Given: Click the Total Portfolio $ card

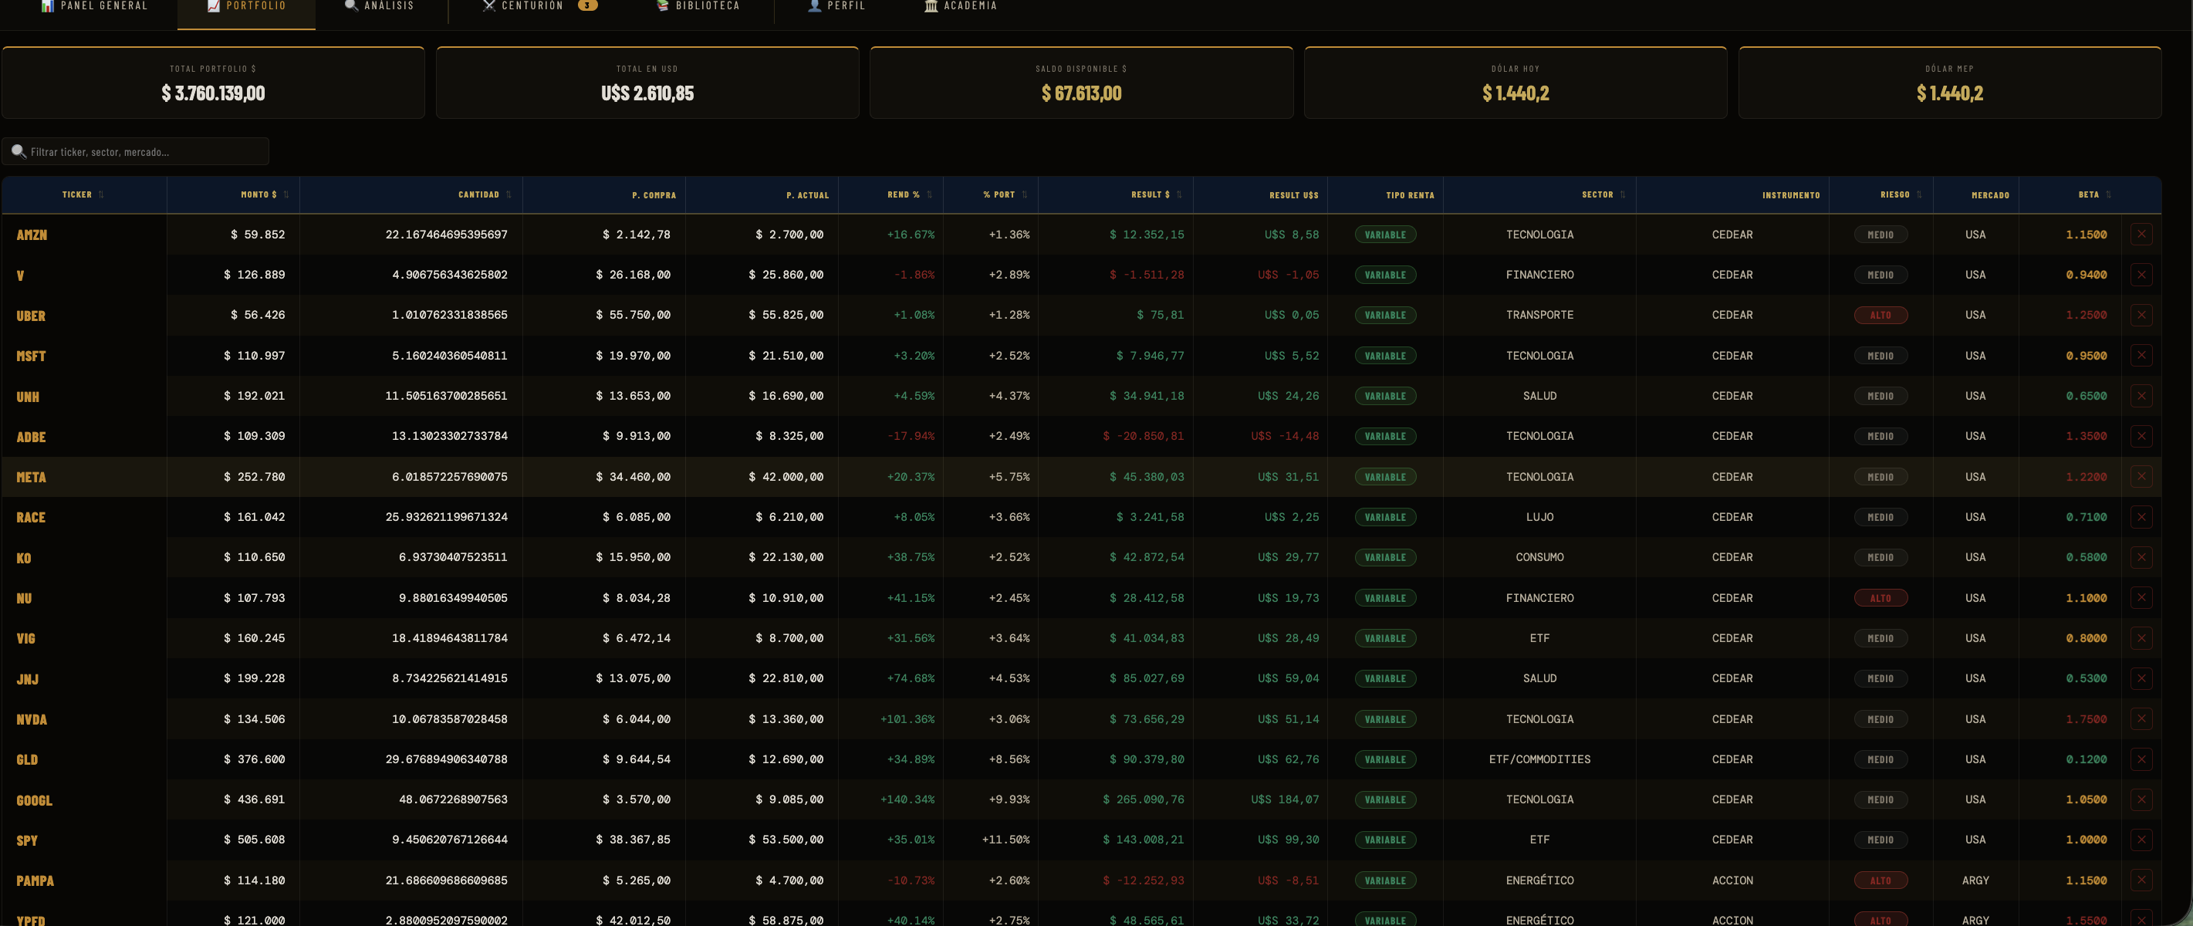Looking at the screenshot, I should pyautogui.click(x=213, y=83).
